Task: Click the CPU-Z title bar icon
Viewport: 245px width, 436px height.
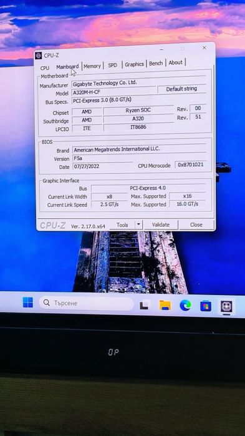Action: 38,56
